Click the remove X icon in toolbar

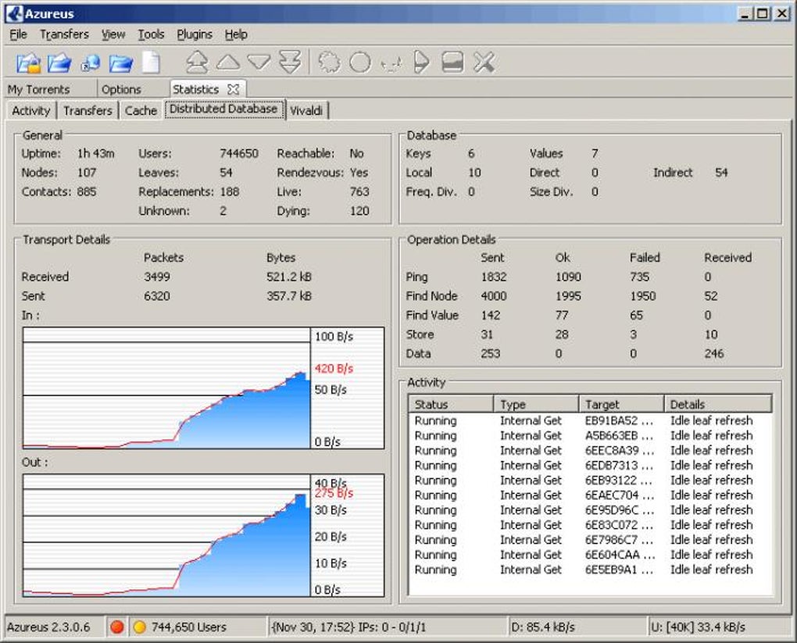point(484,63)
